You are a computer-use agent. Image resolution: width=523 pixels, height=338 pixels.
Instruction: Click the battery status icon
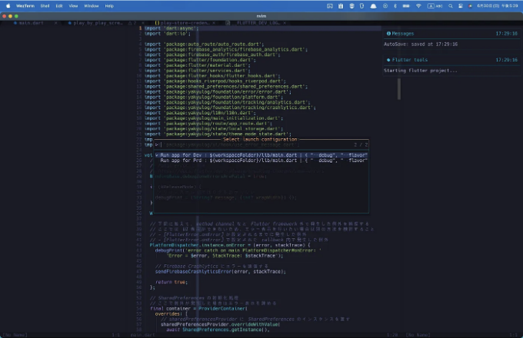(406, 5)
